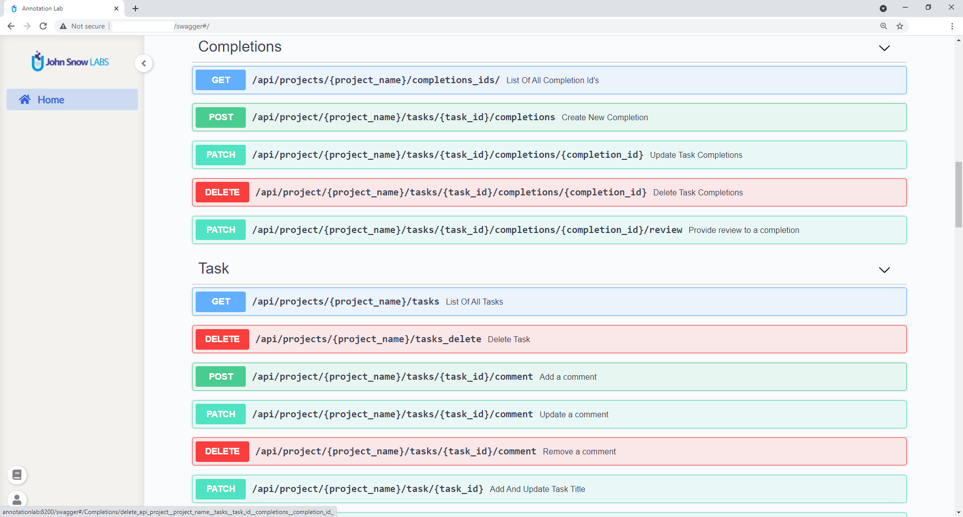963x517 pixels.
Task: Expand PATCH review completion endpoint
Action: click(549, 230)
